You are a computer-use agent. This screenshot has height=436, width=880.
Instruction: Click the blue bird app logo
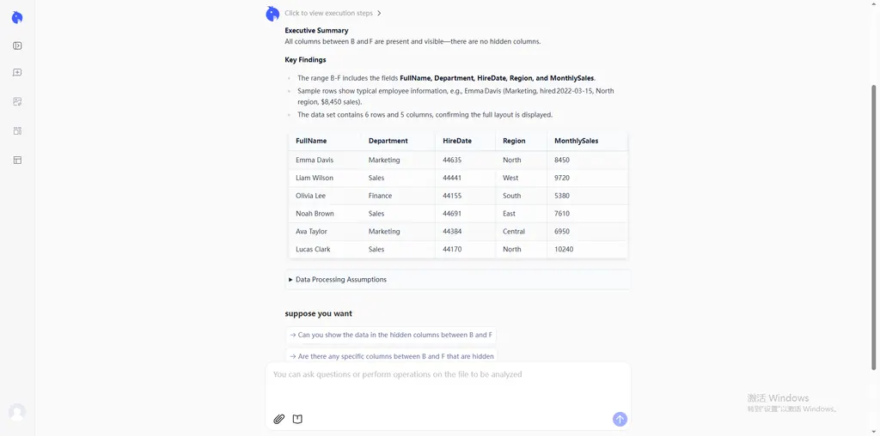click(17, 18)
